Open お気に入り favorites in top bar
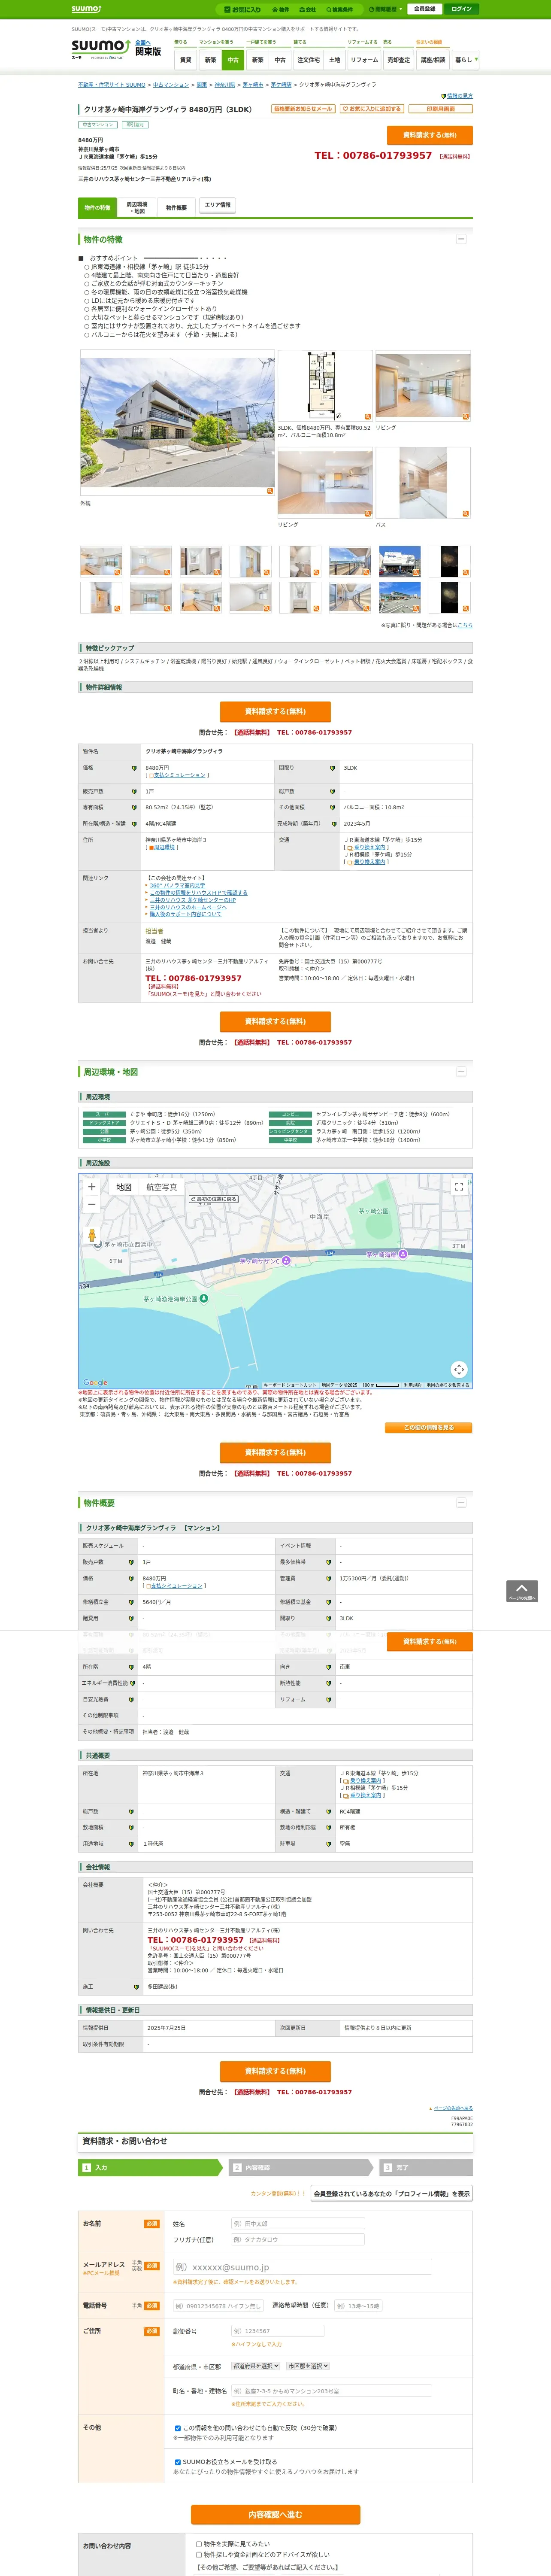551x2576 pixels. 243,9
